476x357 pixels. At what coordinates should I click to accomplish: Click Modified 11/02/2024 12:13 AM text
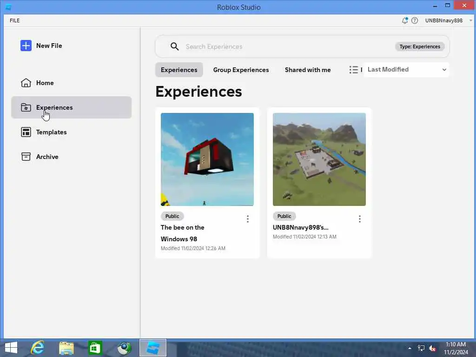304,237
